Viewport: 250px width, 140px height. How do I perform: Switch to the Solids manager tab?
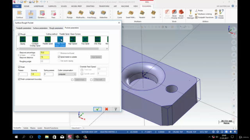tap(26, 128)
